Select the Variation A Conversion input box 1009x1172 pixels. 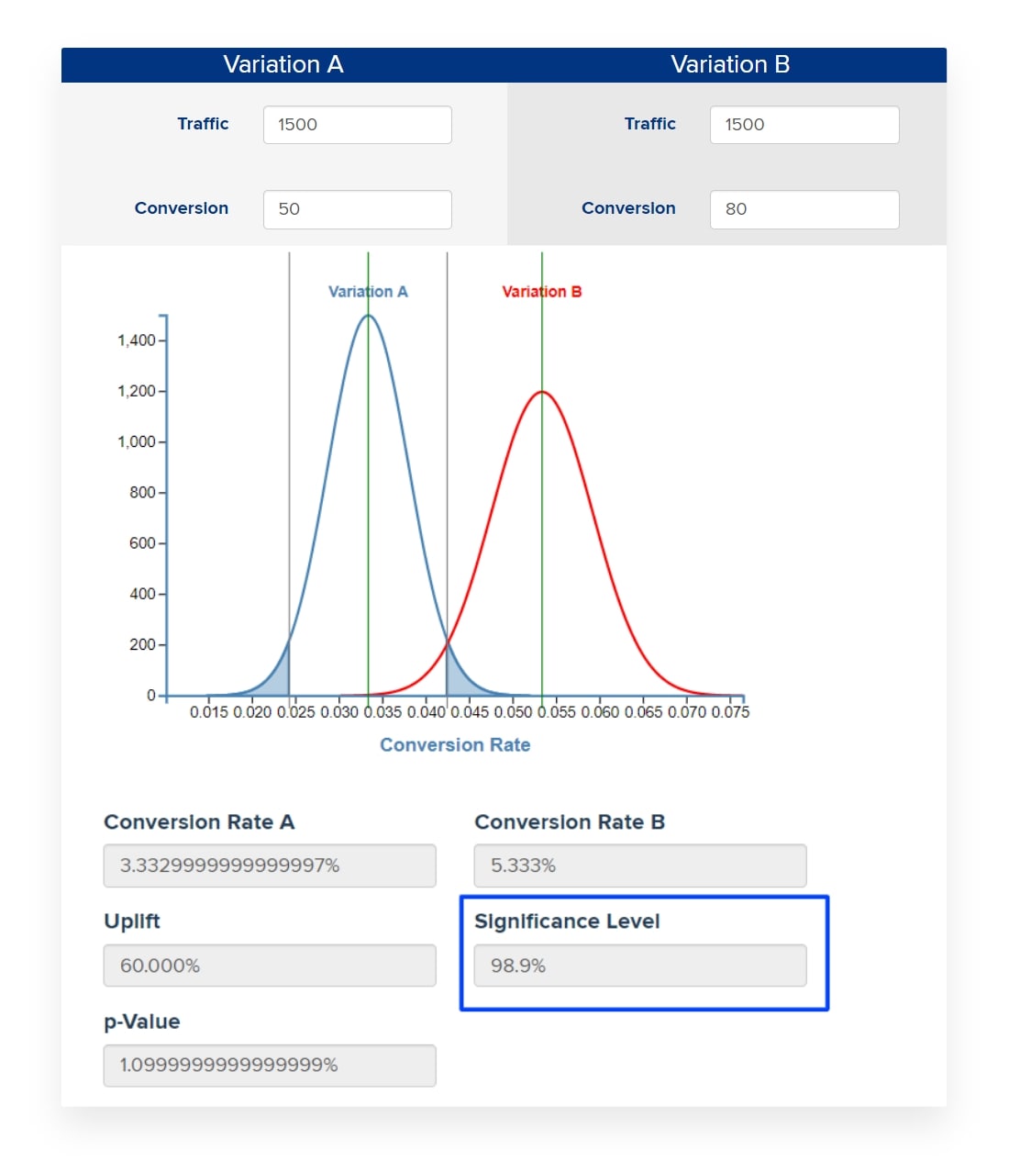(x=357, y=209)
